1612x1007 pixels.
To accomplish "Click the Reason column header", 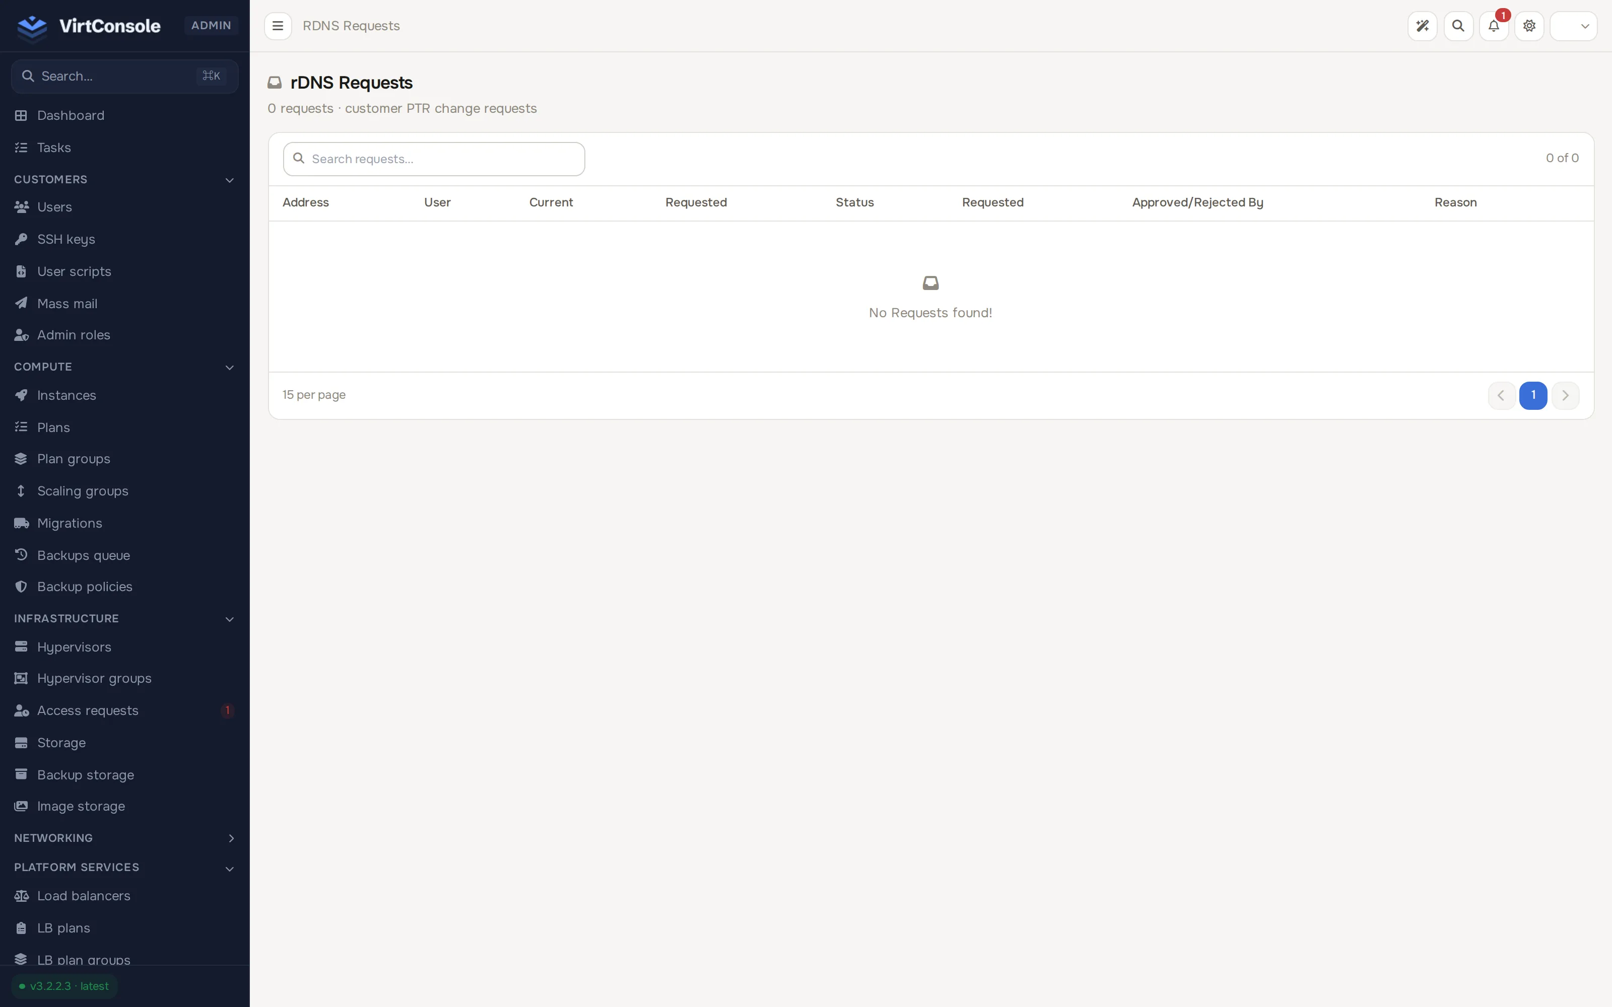I will pos(1455,202).
